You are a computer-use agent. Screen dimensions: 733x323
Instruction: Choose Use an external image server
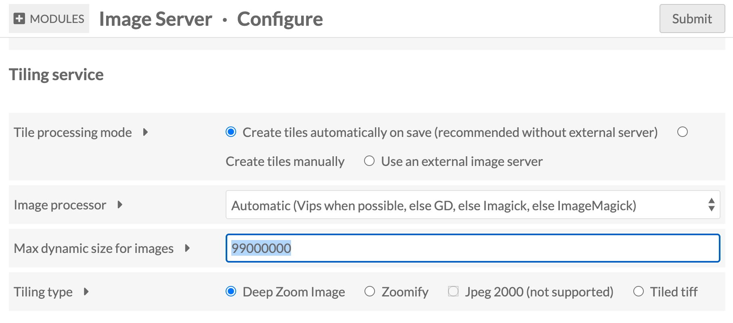tap(369, 161)
